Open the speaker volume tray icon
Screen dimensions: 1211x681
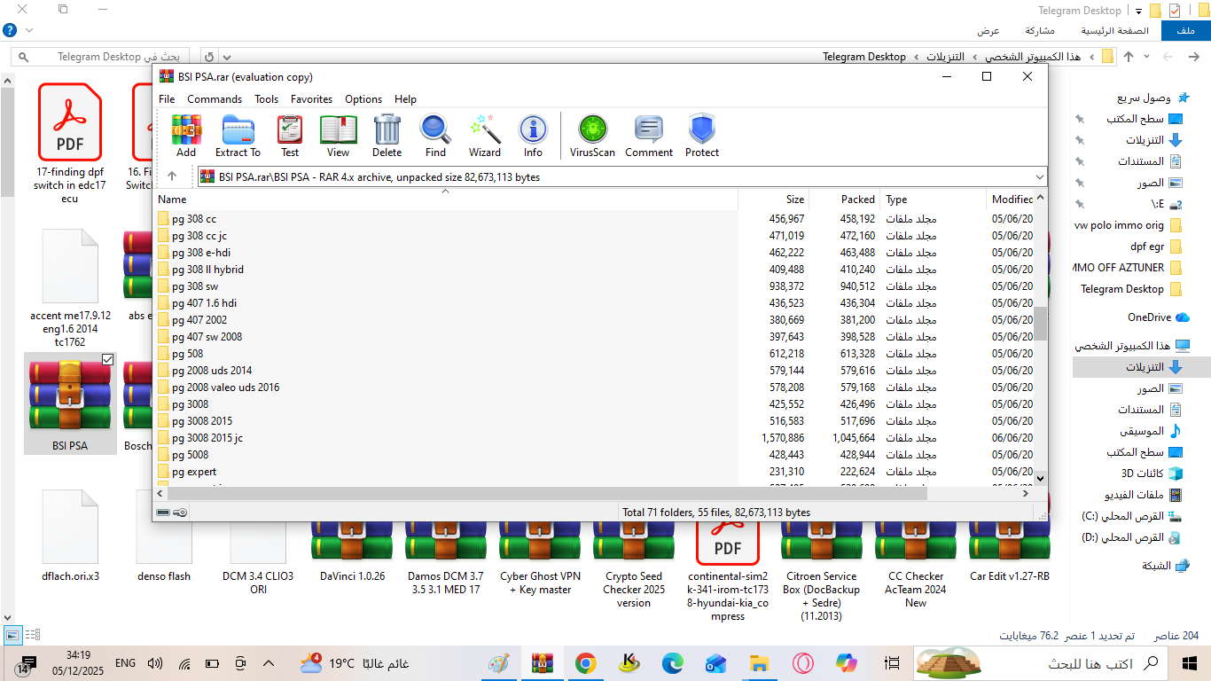click(155, 663)
